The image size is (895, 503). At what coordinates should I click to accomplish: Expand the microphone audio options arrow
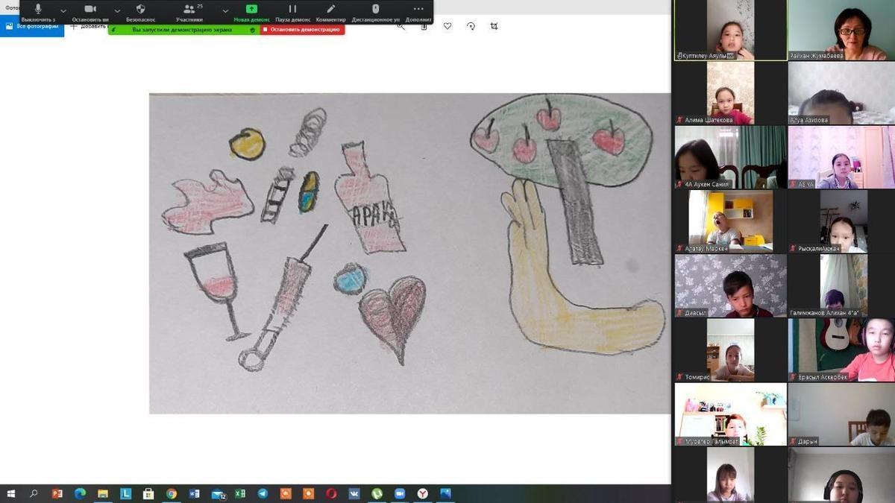[x=63, y=11]
